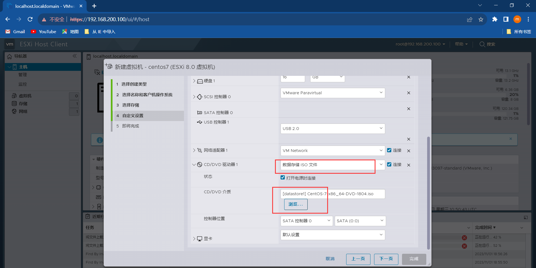
Task: Click the browser extensions puzzle icon
Action: 495,19
